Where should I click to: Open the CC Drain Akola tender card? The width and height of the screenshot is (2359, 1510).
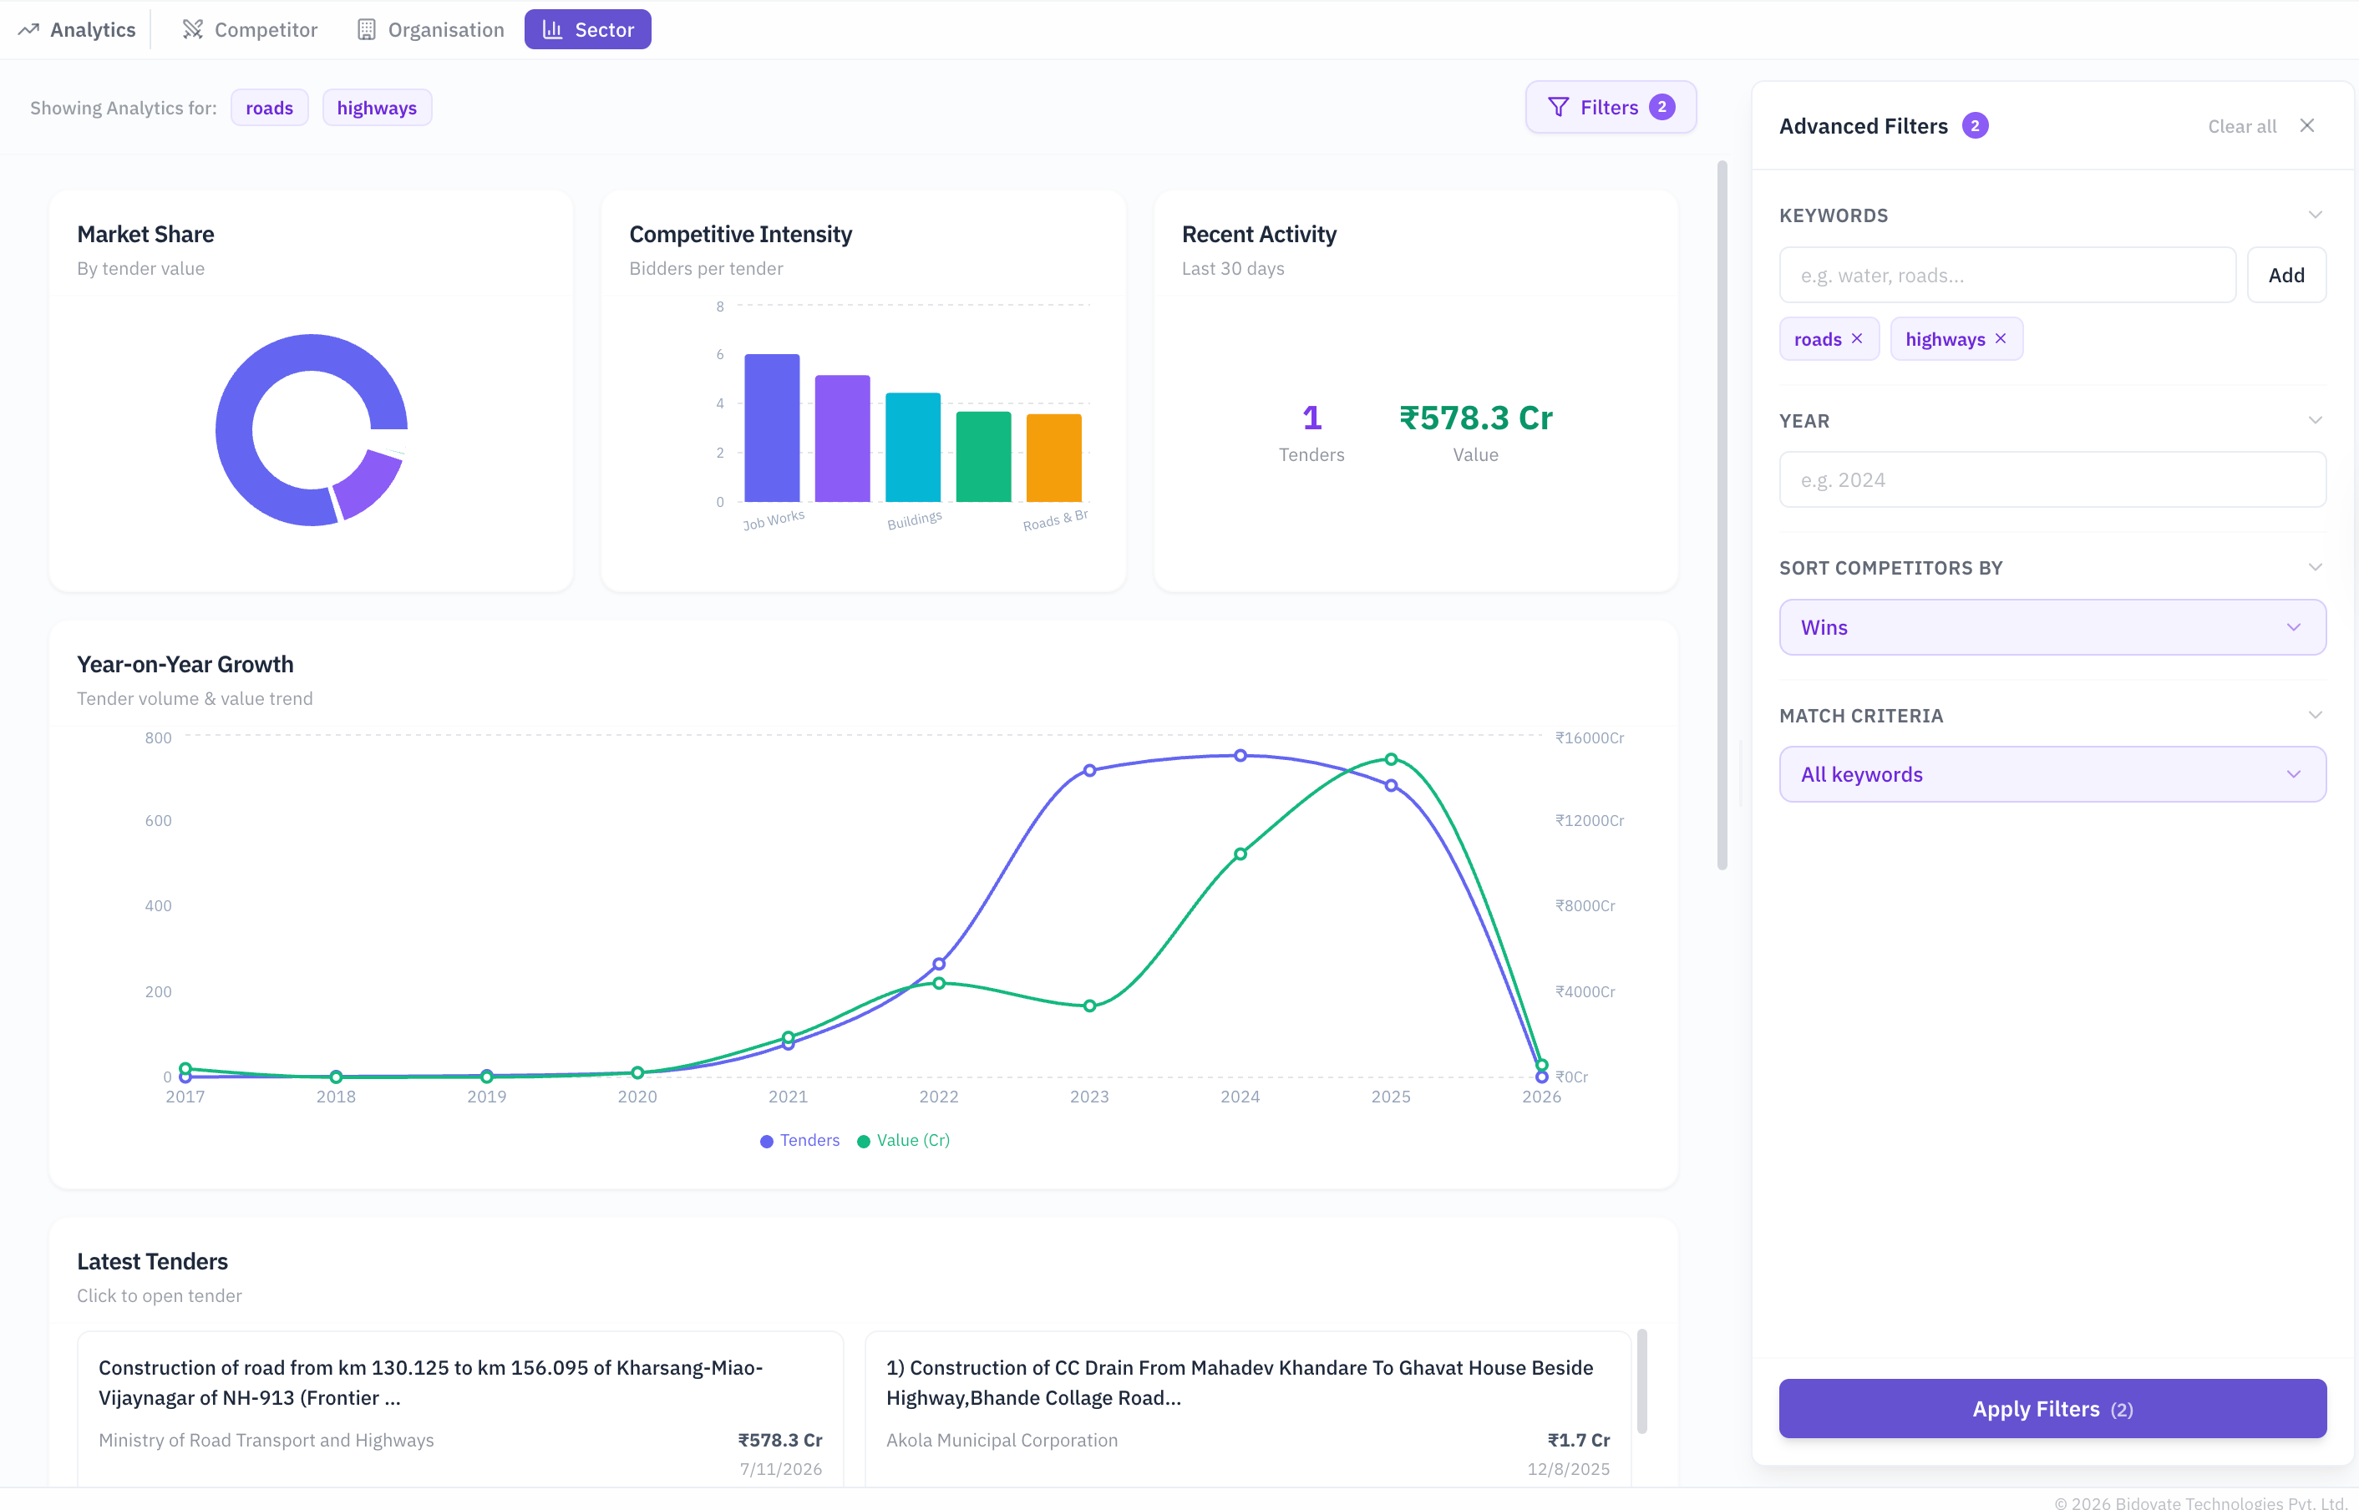[1247, 1407]
